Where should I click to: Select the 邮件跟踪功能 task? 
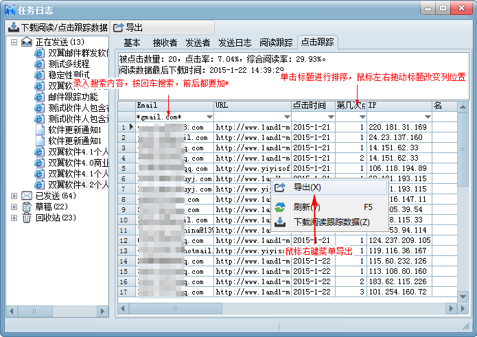73,97
